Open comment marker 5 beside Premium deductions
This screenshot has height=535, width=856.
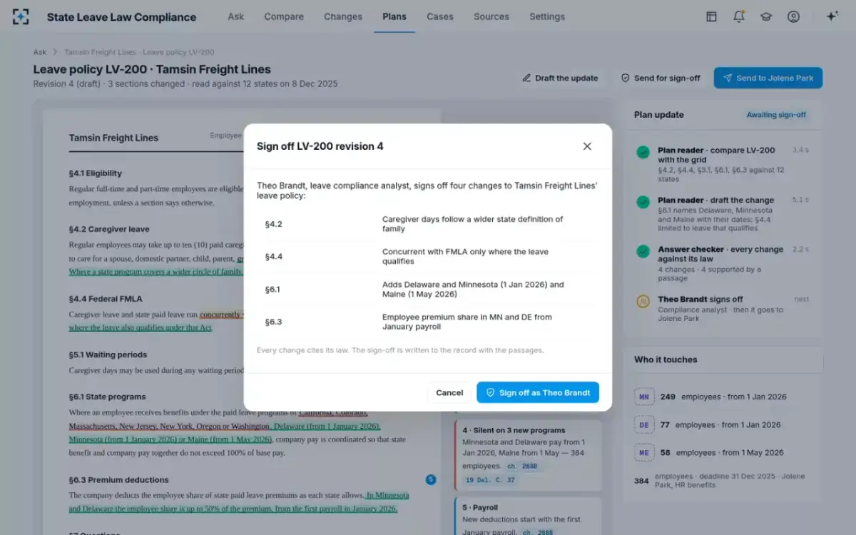point(431,480)
